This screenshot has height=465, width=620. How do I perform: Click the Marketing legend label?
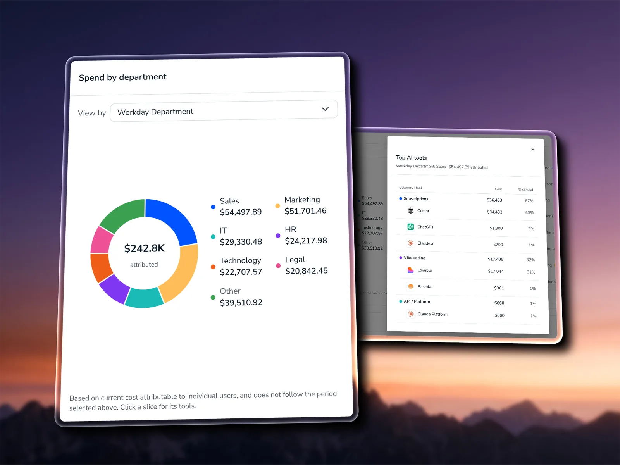tap(302, 200)
